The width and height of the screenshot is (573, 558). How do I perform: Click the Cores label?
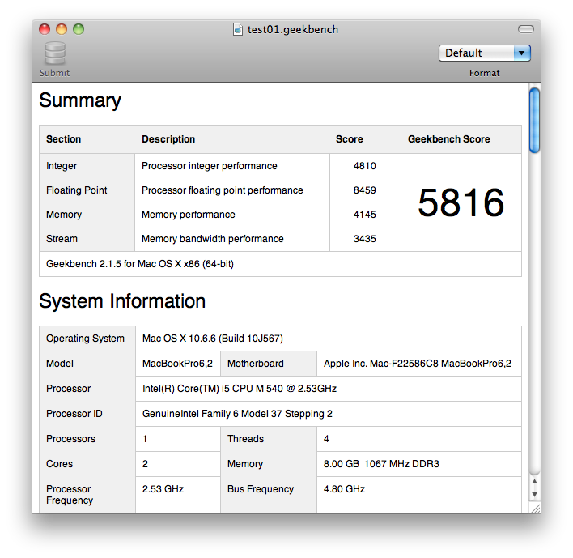click(x=60, y=464)
